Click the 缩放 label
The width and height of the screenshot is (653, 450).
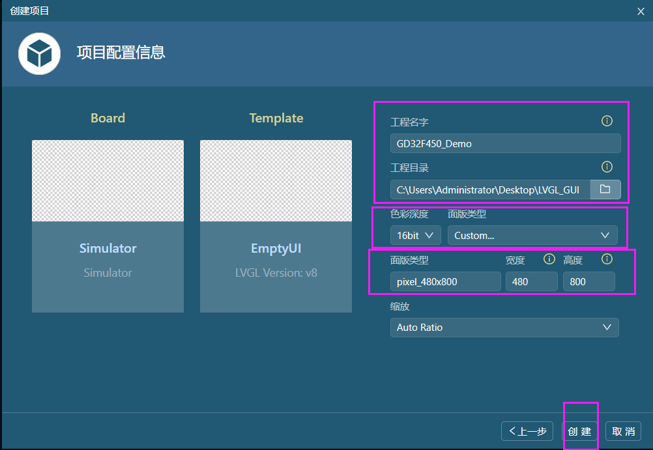(x=399, y=306)
